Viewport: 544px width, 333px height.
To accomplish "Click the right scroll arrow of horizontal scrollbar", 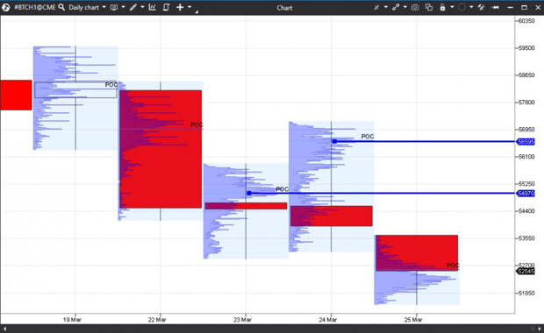I will point(539,329).
